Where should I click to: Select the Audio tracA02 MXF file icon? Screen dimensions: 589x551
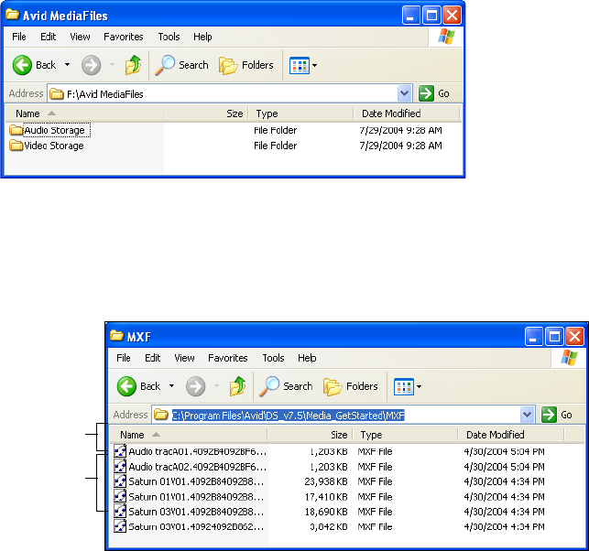point(120,466)
